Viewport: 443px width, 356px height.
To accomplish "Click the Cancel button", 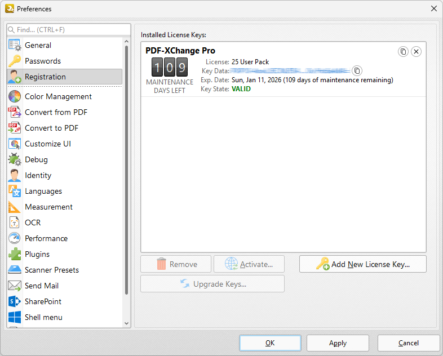I will pos(409,343).
